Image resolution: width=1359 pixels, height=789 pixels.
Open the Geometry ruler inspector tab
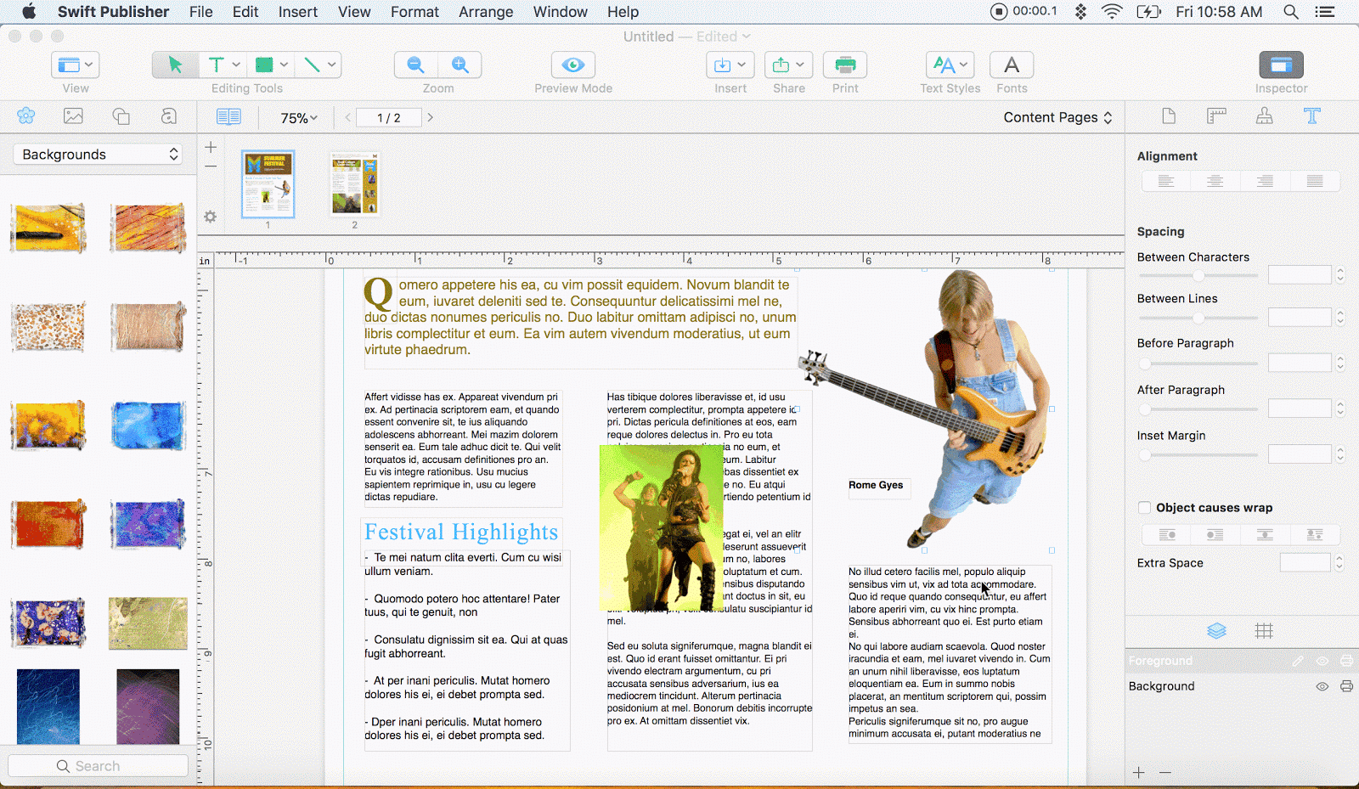pyautogui.click(x=1216, y=116)
